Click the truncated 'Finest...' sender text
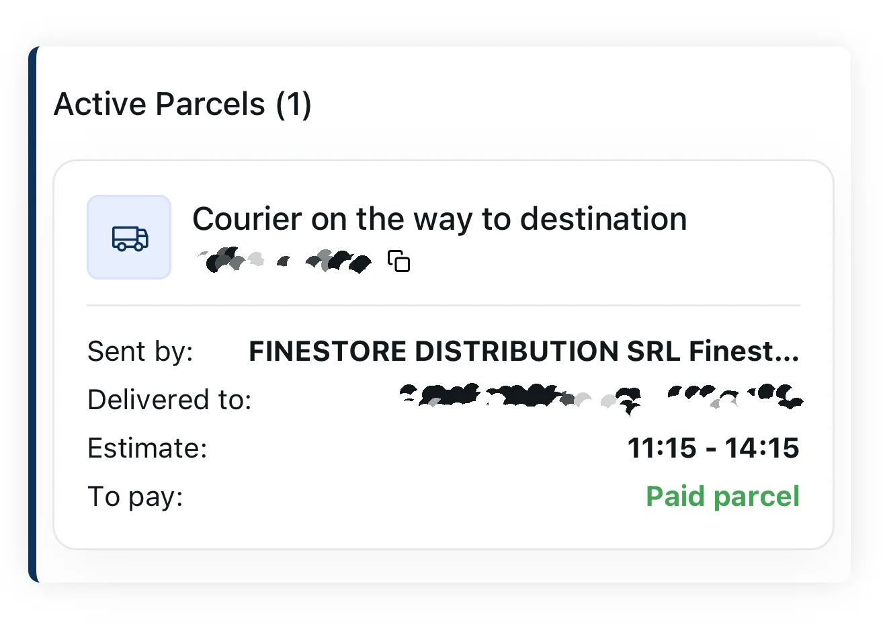 point(744,351)
